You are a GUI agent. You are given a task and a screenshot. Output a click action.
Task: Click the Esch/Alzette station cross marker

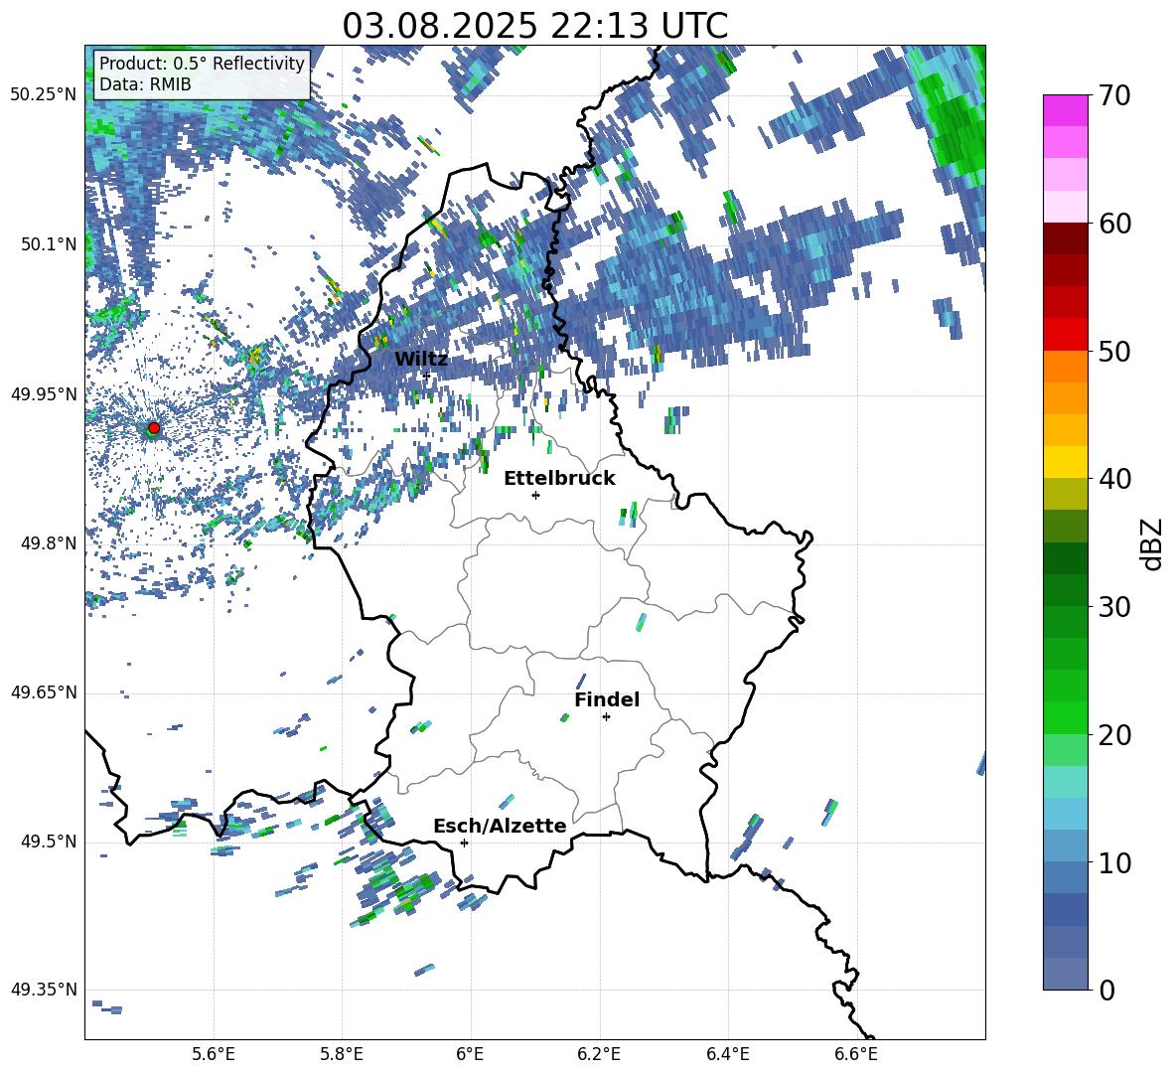(x=464, y=843)
